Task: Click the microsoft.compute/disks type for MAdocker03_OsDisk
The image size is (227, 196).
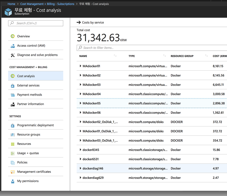Action: pos(146,141)
